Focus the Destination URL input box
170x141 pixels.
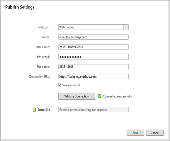click(x=93, y=76)
